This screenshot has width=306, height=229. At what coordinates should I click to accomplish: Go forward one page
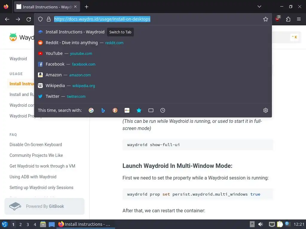pos(18,19)
